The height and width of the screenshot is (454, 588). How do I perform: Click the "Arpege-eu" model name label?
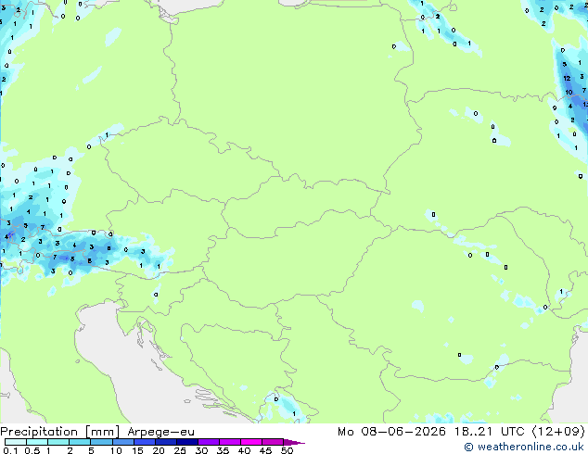click(160, 432)
